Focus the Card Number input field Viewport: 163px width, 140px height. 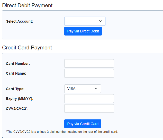click(89, 63)
